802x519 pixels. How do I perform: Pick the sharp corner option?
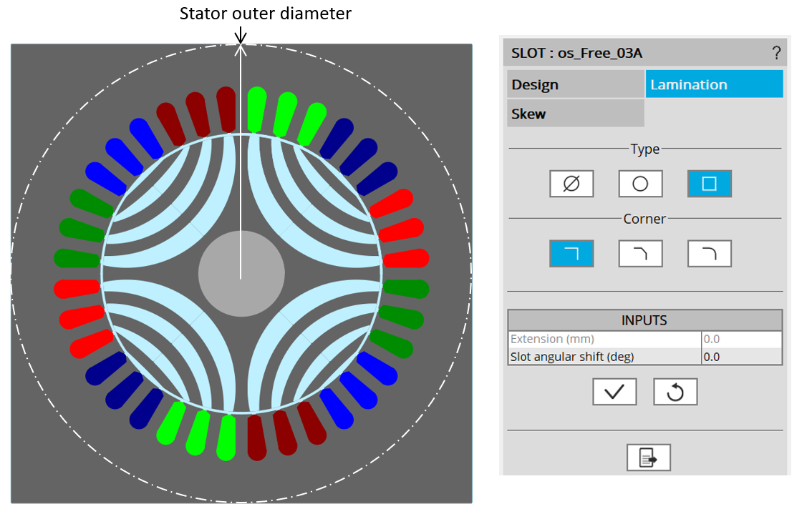point(571,254)
